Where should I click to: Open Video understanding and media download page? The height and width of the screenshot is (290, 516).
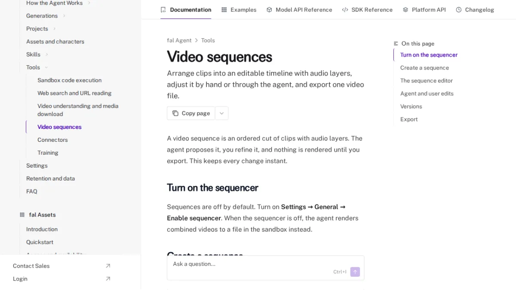(x=78, y=110)
